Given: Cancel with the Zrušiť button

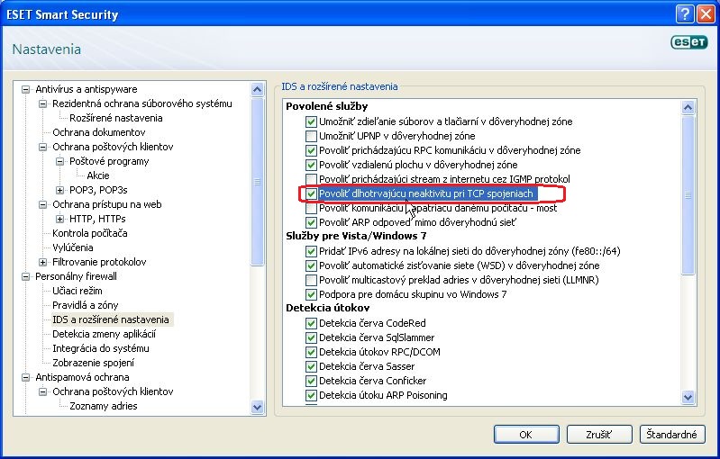Looking at the screenshot, I should tap(599, 435).
